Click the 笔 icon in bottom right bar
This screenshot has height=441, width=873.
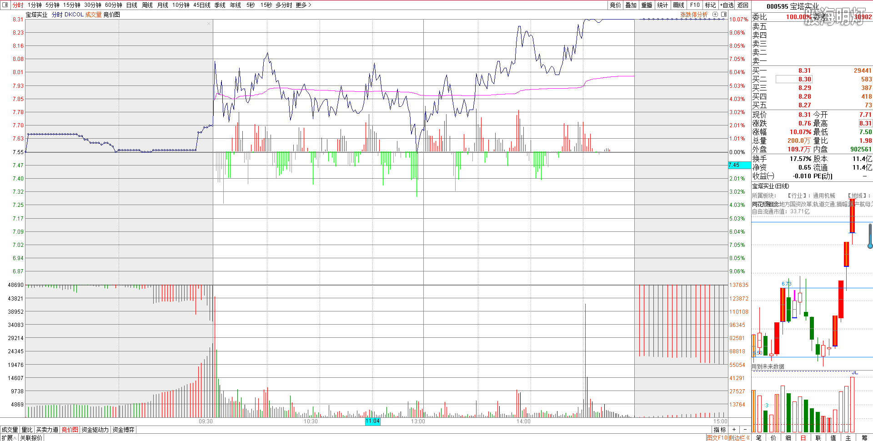pyautogui.click(x=758, y=437)
